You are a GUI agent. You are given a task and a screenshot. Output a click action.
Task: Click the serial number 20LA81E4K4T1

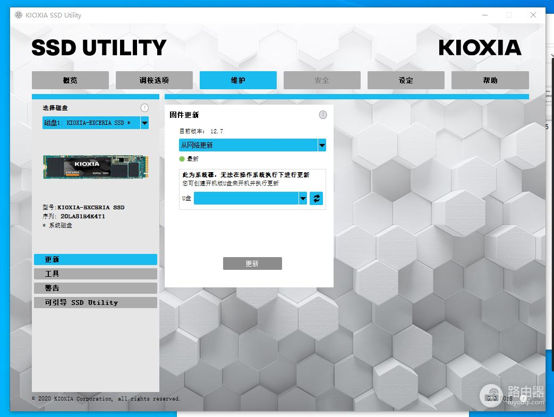[83, 216]
